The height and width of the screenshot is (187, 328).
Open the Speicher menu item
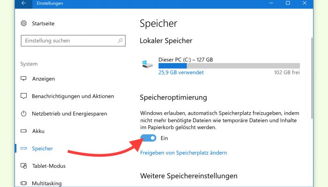[x=42, y=149]
